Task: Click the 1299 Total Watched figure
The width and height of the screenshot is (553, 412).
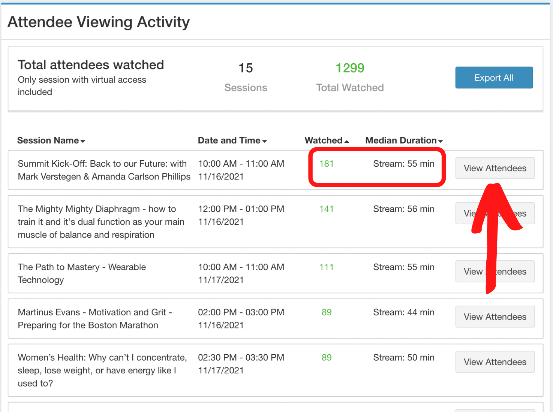Action: [349, 68]
